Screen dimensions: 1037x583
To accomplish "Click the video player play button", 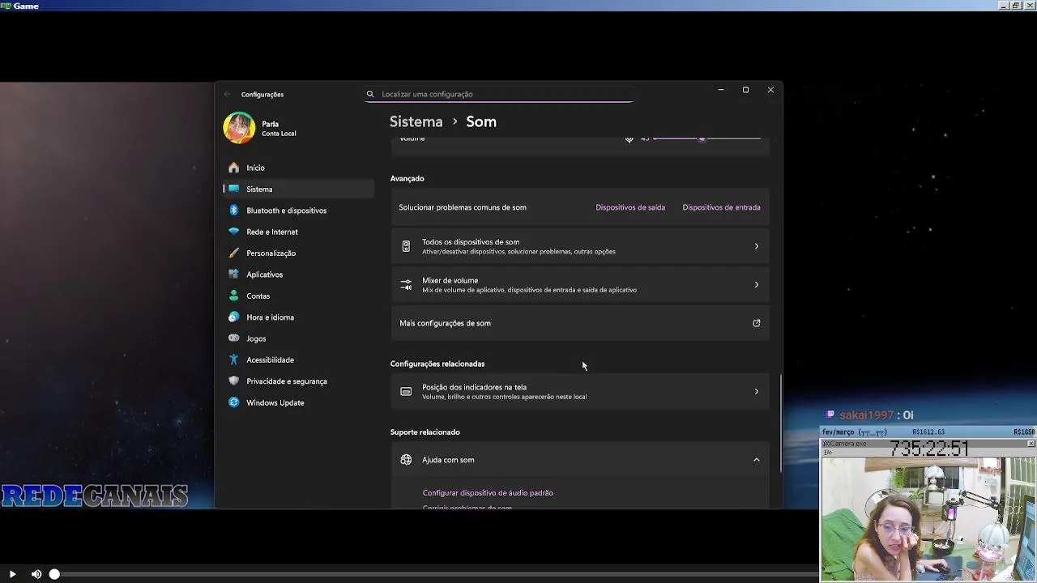I will [x=12, y=574].
